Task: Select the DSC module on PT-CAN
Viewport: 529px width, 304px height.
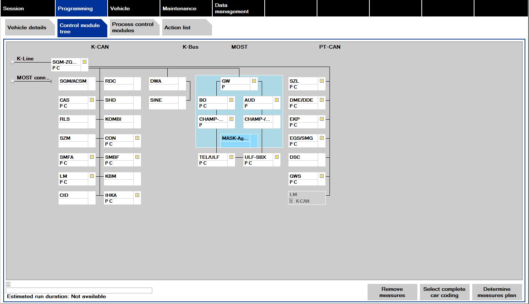Action: coord(303,160)
